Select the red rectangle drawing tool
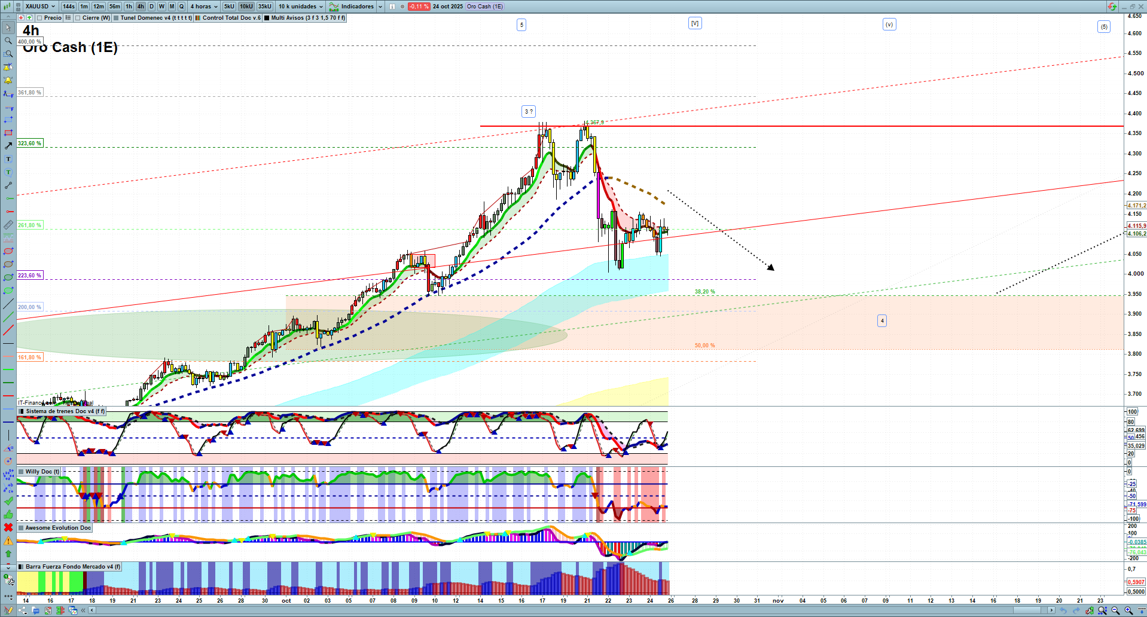Screen dimensions: 1147x617 click(x=8, y=133)
